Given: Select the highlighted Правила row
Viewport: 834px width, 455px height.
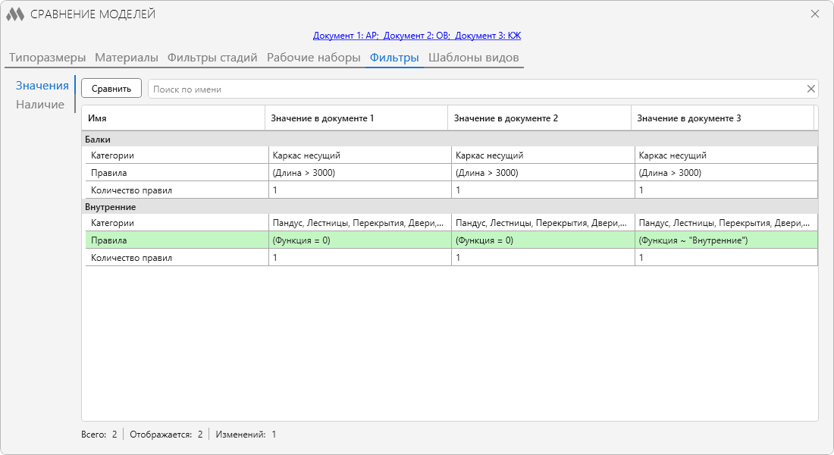Looking at the screenshot, I should click(x=451, y=240).
